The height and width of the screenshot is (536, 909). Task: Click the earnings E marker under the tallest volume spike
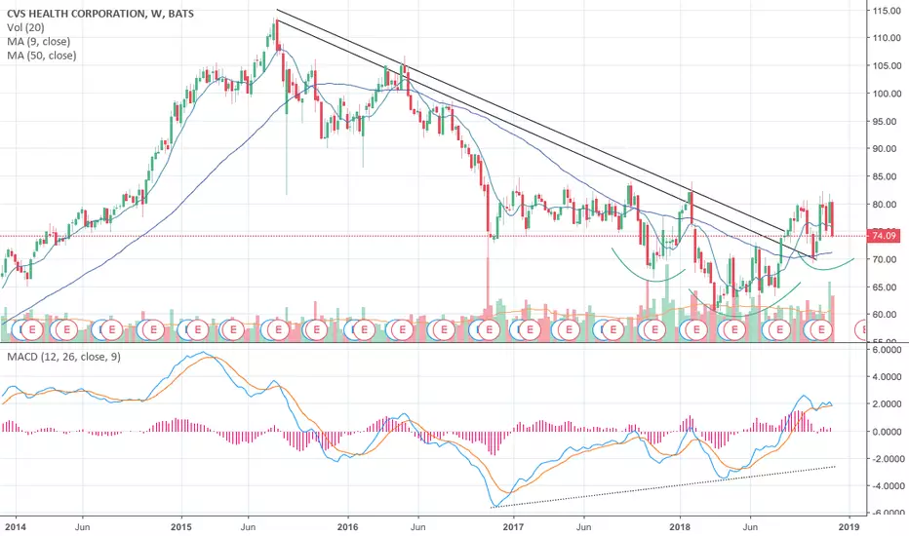(x=489, y=329)
